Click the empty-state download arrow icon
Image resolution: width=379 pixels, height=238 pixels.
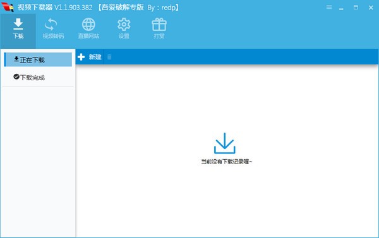coord(224,143)
